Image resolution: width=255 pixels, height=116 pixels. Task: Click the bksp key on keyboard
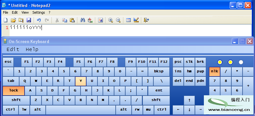(159, 72)
